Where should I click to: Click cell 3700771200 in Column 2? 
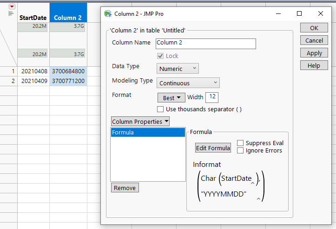[x=68, y=81]
